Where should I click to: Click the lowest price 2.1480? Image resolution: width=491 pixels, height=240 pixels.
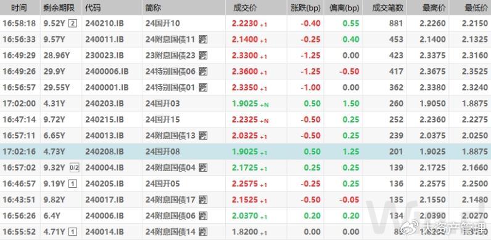475,199
